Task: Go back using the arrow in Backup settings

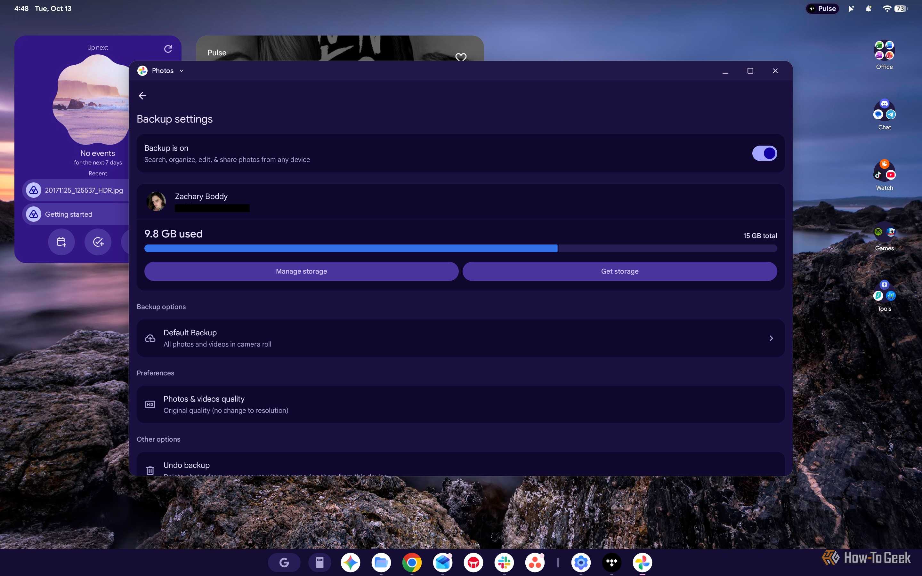Action: coord(142,96)
